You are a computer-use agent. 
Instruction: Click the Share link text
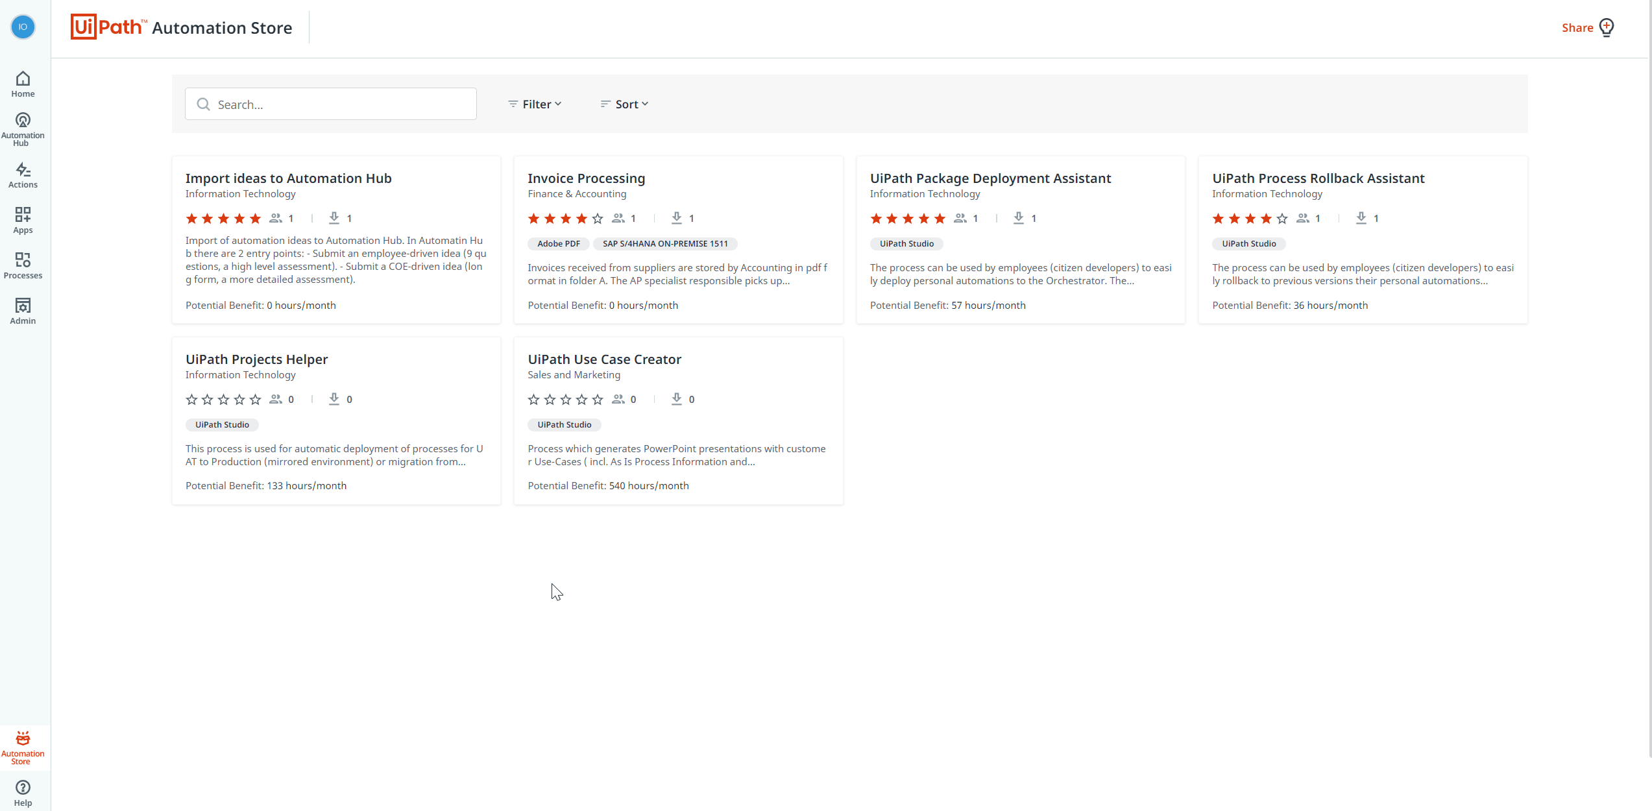coord(1577,27)
